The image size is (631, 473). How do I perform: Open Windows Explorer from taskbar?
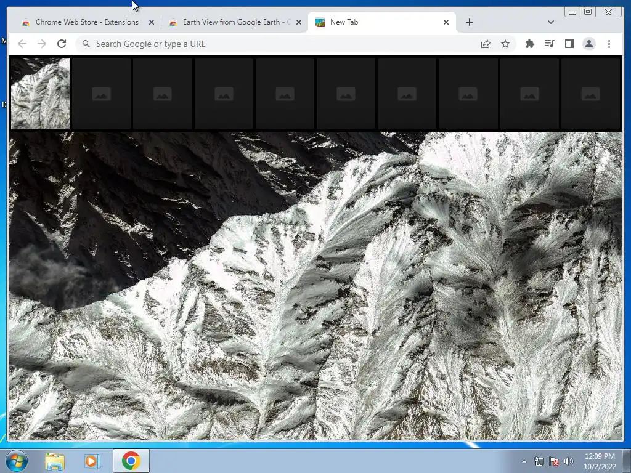pos(55,461)
